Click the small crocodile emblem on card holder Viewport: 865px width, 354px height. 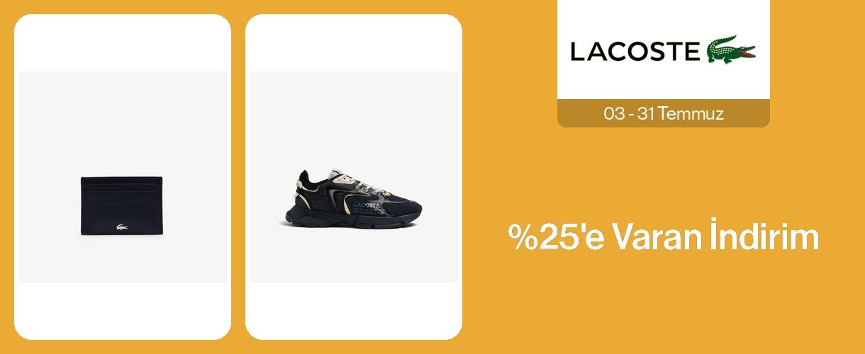[122, 227]
